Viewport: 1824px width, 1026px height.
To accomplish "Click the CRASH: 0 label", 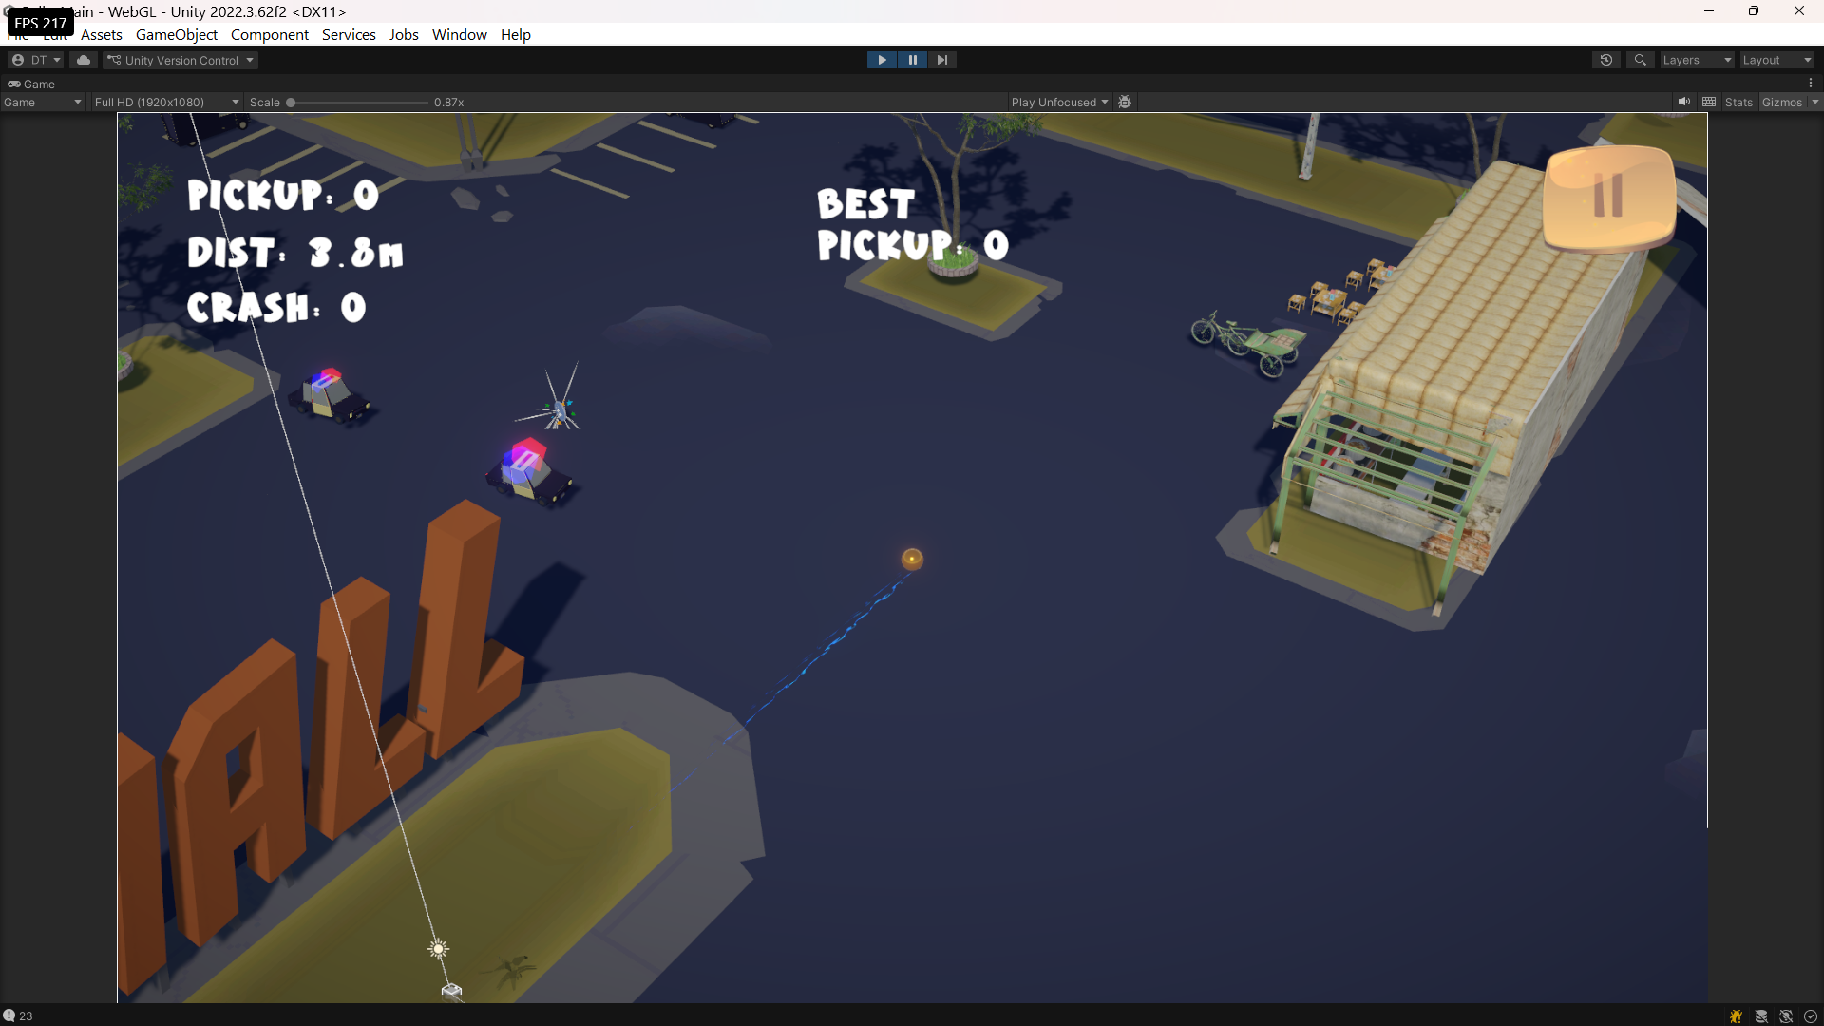I will click(276, 308).
